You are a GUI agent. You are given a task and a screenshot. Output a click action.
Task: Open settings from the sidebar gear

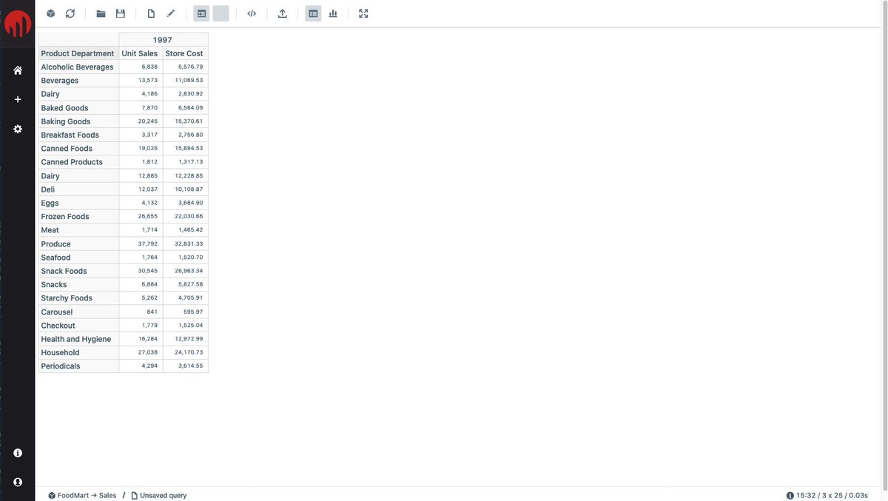tap(18, 129)
